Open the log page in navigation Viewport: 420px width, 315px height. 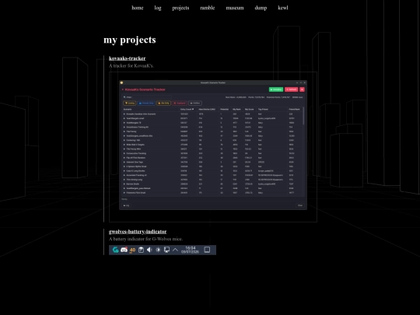[158, 8]
